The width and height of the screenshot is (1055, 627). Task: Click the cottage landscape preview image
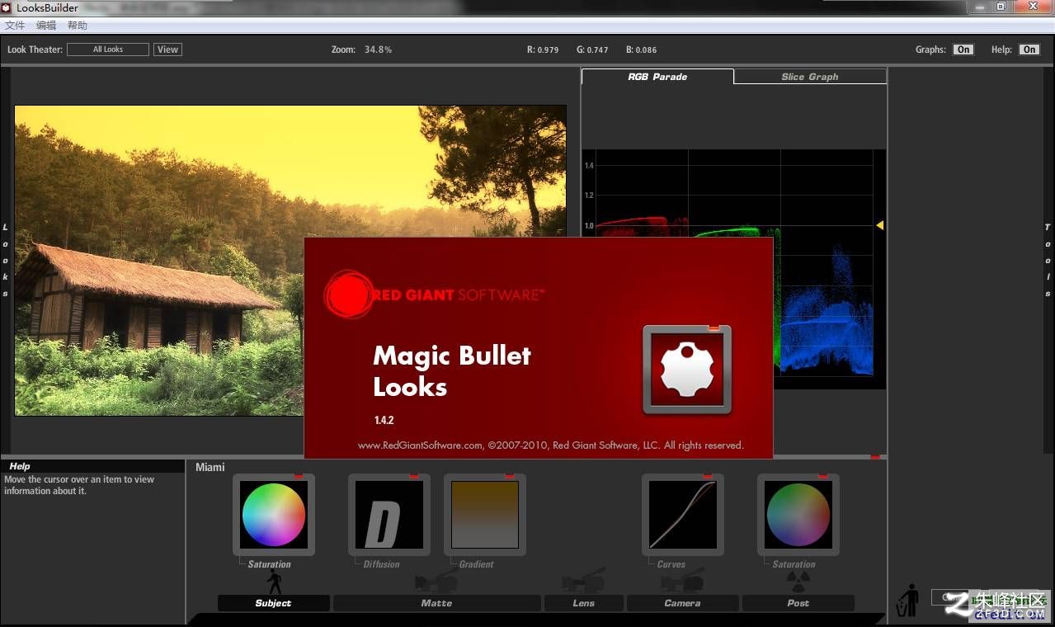290,261
